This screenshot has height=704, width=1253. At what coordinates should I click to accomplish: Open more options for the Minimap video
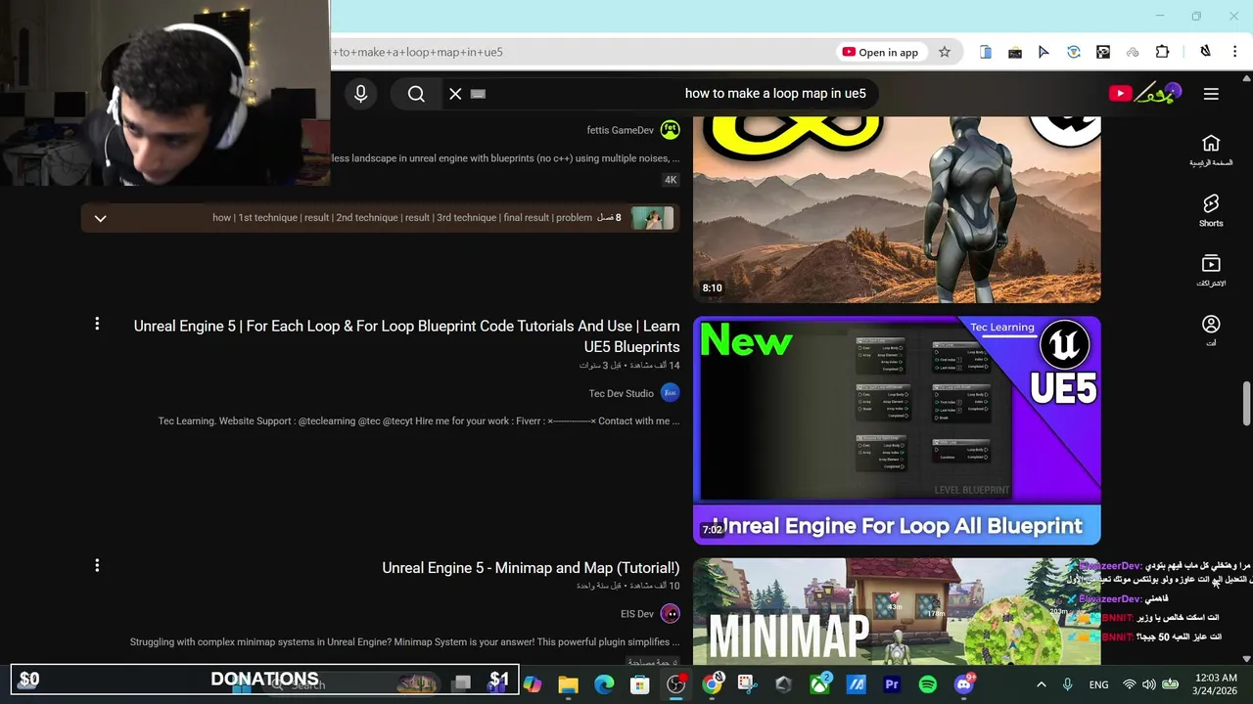97,565
